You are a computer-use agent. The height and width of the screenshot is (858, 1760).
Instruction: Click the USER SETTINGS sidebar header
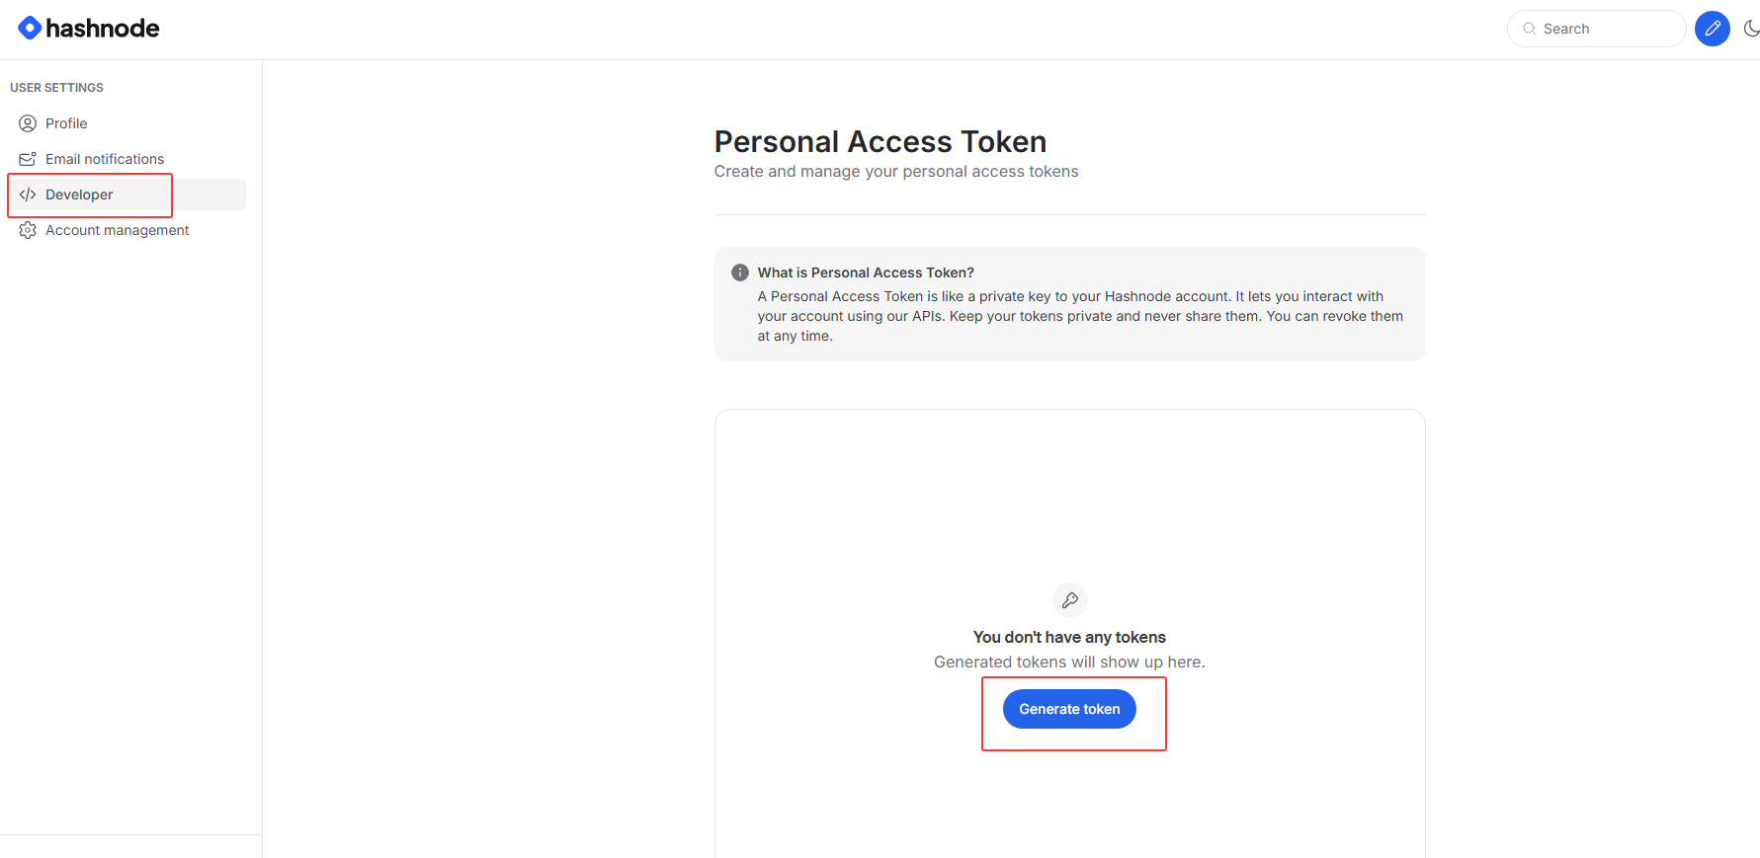(x=56, y=88)
